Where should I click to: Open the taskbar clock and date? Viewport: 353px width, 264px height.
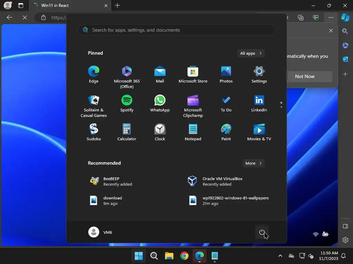pos(329,256)
